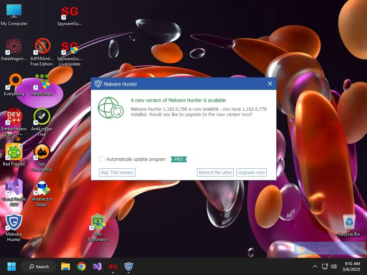Open Embarcadero Dev-C++ shortcut
Viewport: 367px width, 275px height.
(x=14, y=122)
